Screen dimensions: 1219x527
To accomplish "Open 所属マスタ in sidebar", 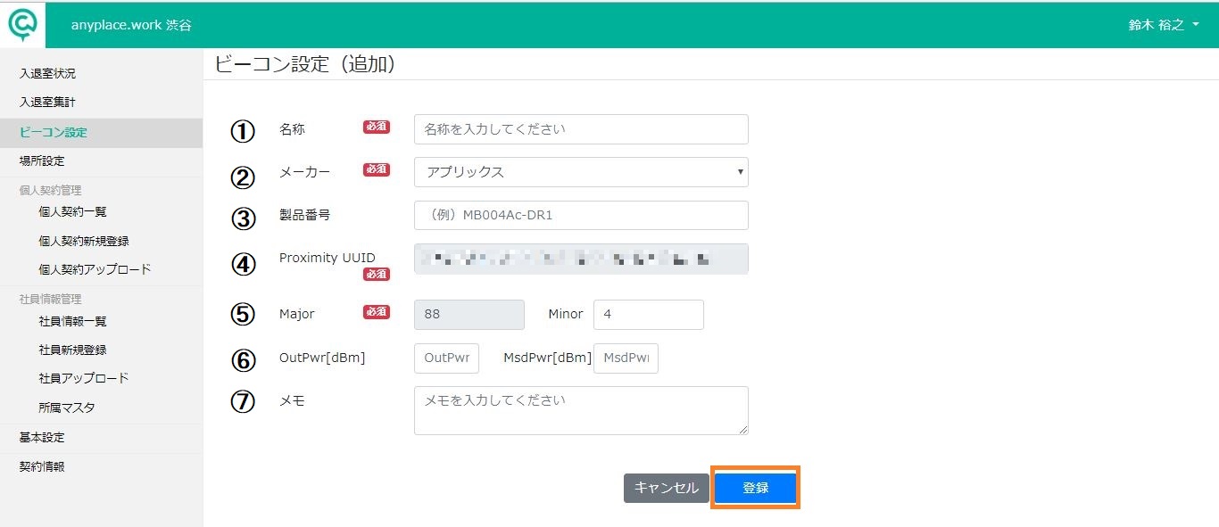I will (67, 408).
